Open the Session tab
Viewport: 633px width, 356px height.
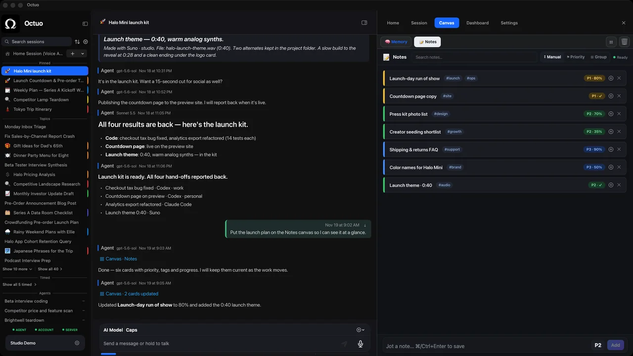[x=419, y=23]
